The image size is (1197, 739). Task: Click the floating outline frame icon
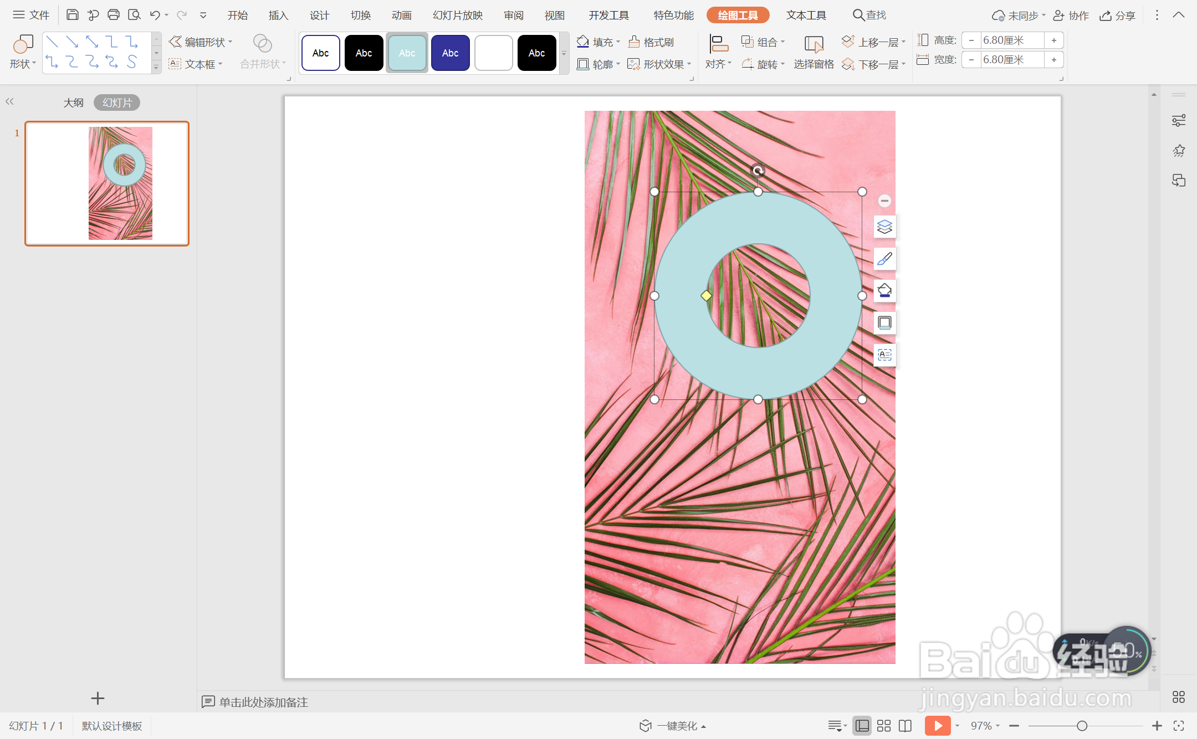(884, 323)
